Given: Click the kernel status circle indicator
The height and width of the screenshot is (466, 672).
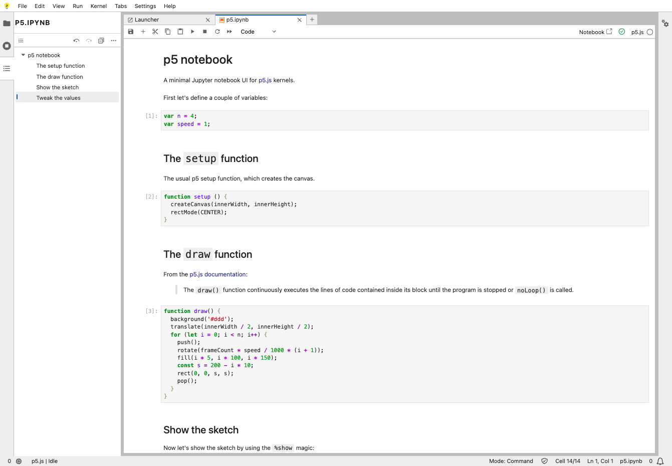Looking at the screenshot, I should pos(650,32).
